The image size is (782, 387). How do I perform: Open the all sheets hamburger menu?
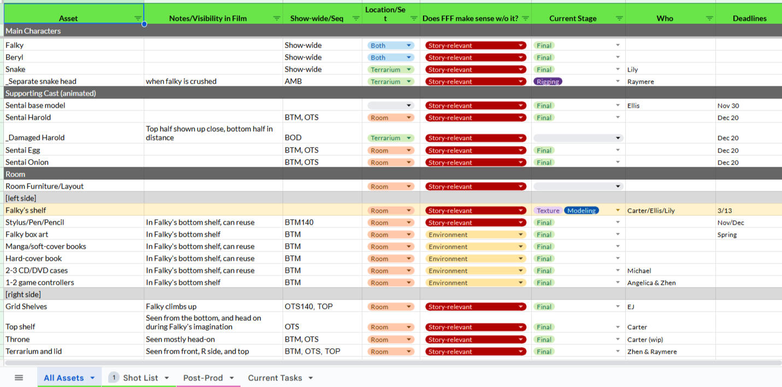point(19,378)
